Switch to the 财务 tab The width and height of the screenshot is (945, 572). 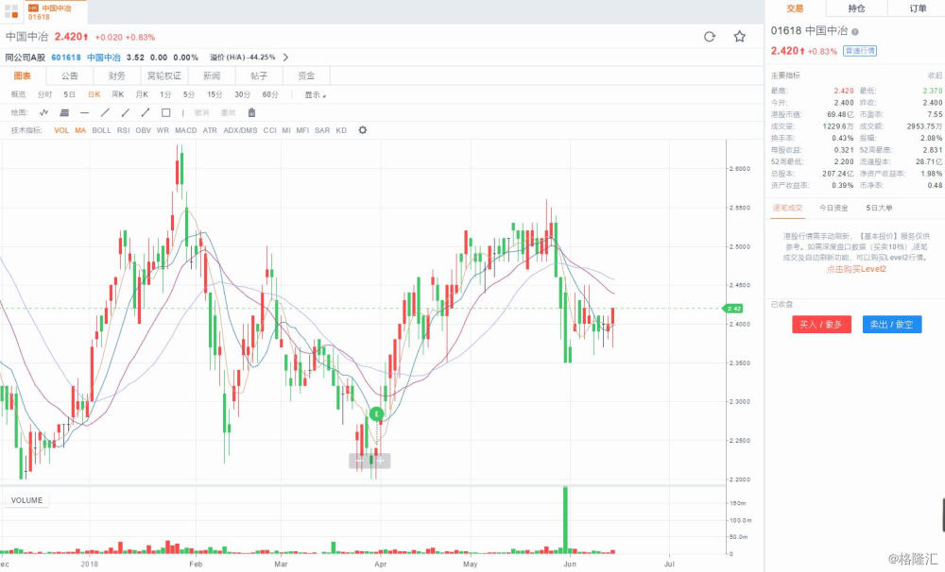pyautogui.click(x=117, y=76)
